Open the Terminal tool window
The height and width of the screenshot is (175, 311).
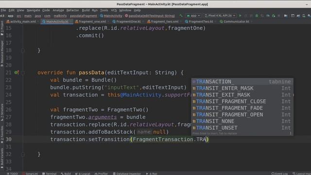coord(50,174)
